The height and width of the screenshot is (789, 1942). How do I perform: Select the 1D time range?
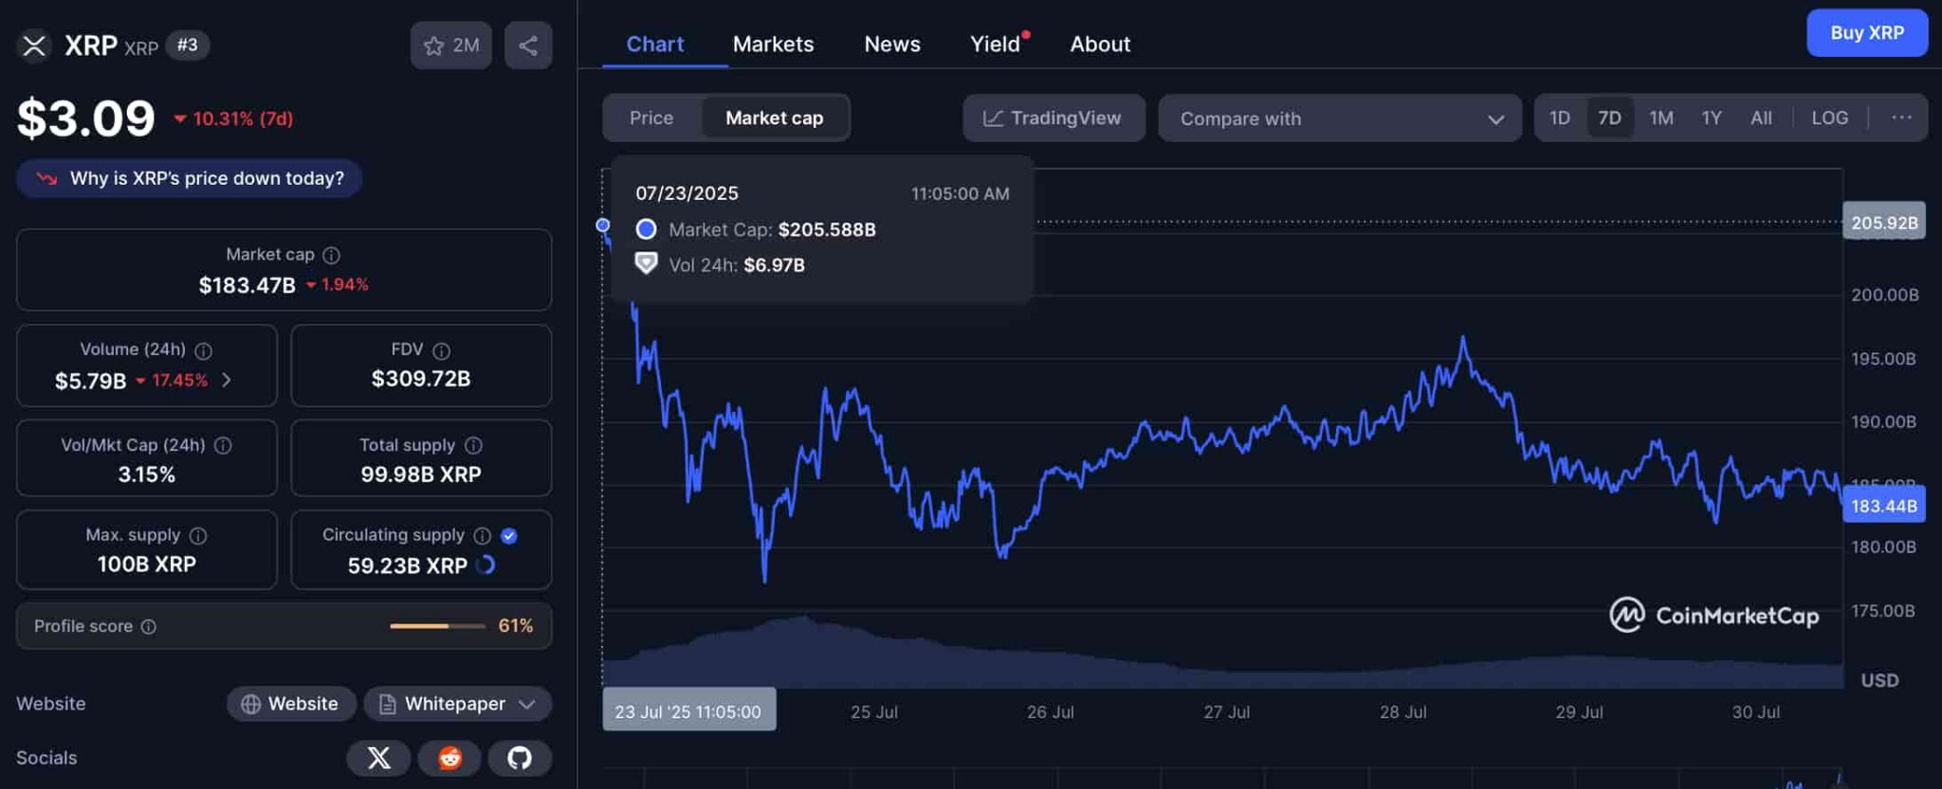pyautogui.click(x=1560, y=117)
